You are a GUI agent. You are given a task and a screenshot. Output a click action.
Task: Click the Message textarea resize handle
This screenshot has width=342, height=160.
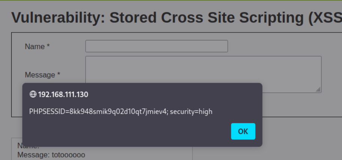(318, 90)
